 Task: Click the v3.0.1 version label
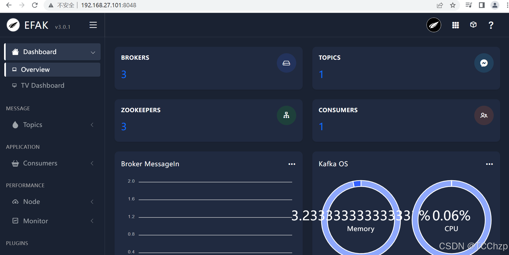point(63,27)
